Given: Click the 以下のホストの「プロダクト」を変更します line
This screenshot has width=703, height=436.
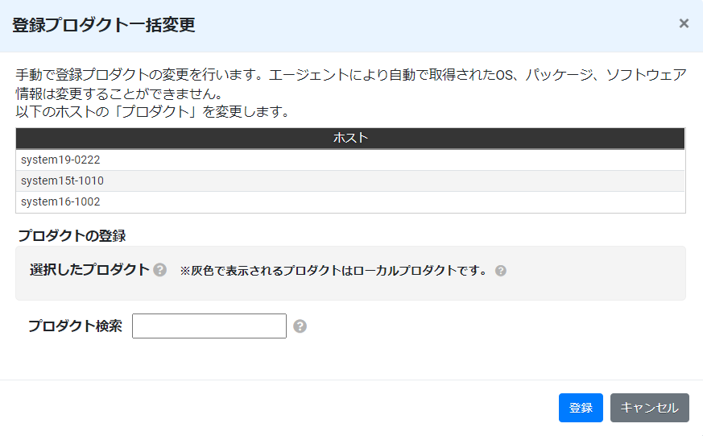Looking at the screenshot, I should pos(152,112).
